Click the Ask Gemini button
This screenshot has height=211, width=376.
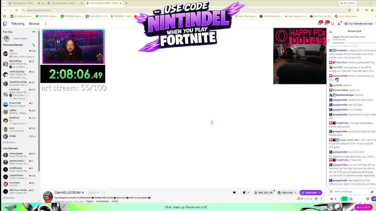click(x=348, y=3)
